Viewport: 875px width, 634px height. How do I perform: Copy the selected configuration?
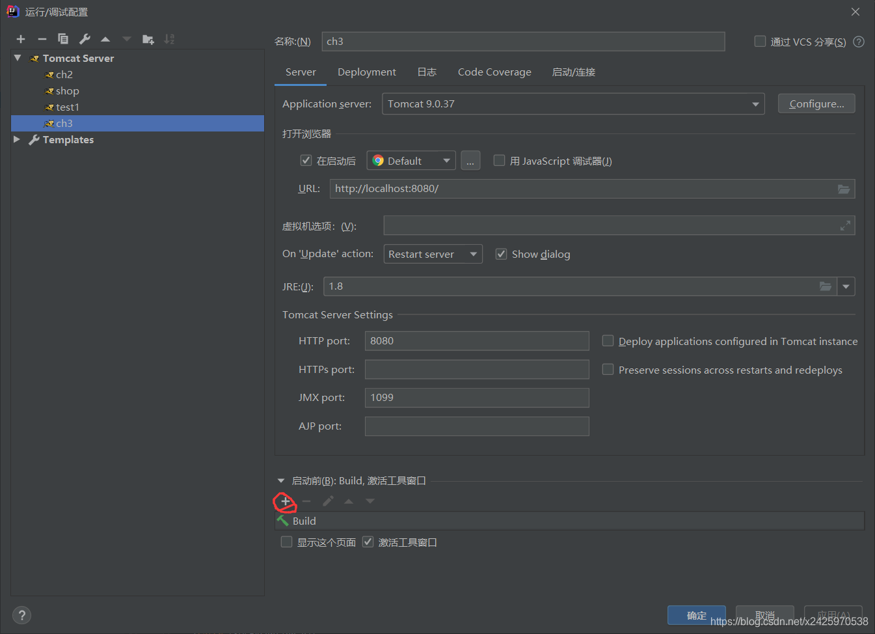tap(63, 39)
